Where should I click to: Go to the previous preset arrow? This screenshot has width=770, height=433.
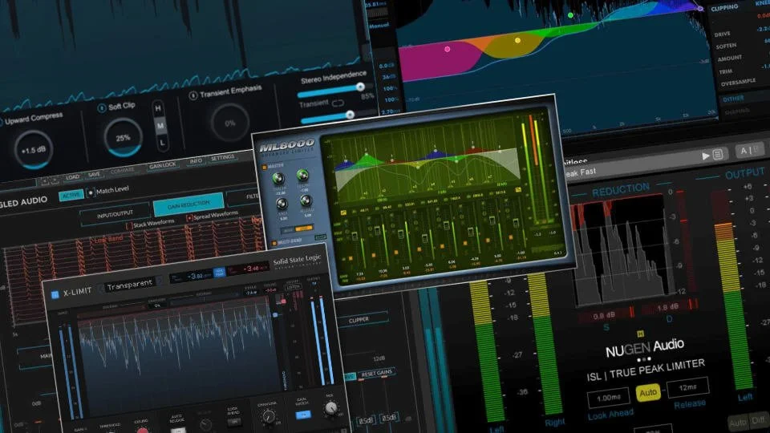pyautogui.click(x=44, y=181)
